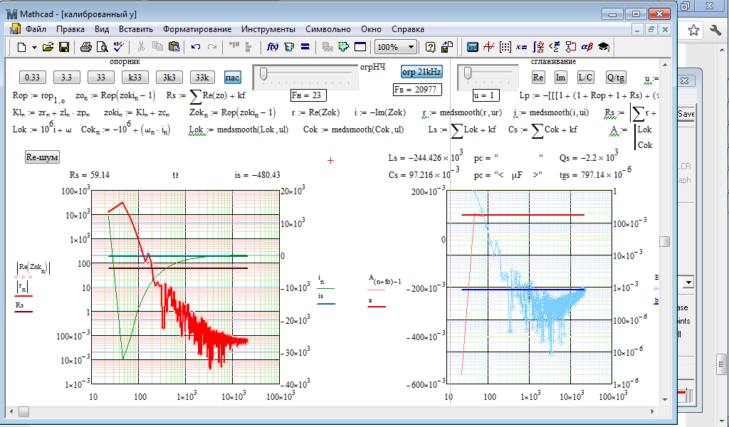
Task: Open the Graph toolbar palette
Action: click(x=488, y=47)
